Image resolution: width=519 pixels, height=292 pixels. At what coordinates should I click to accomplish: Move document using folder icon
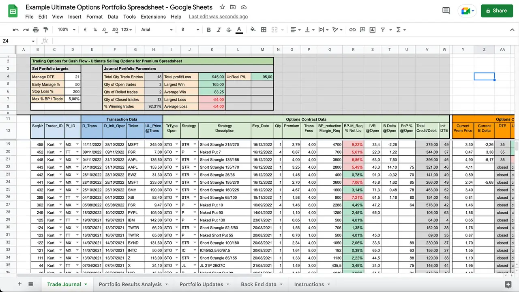(233, 7)
